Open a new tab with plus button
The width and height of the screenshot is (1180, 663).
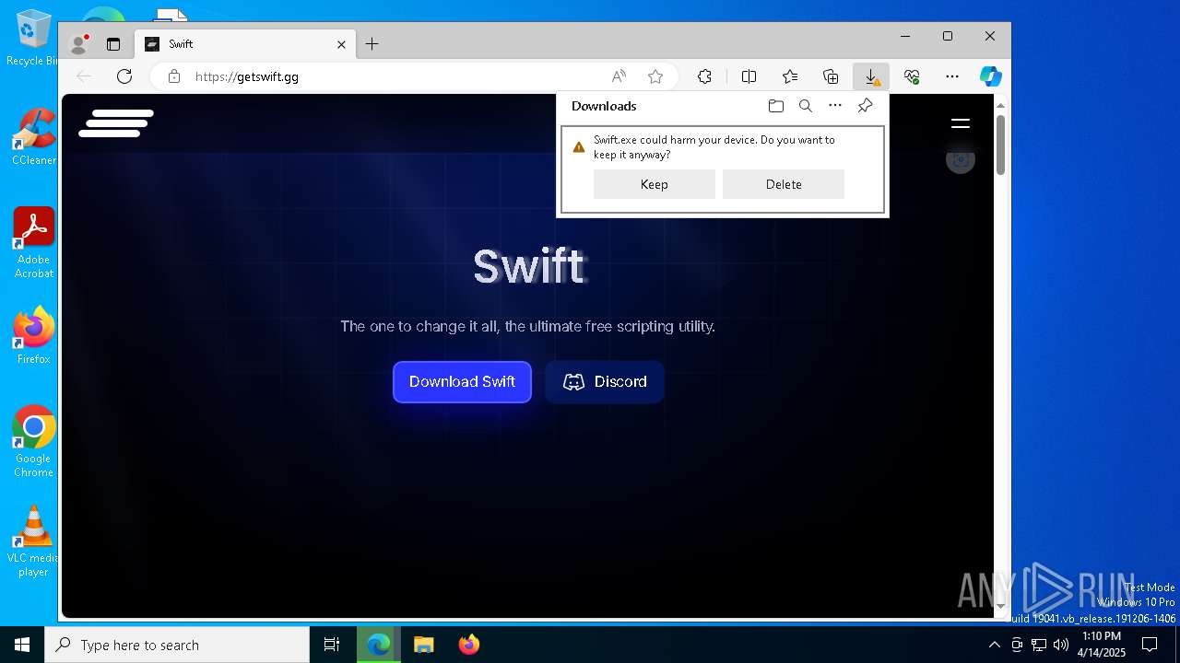(372, 44)
